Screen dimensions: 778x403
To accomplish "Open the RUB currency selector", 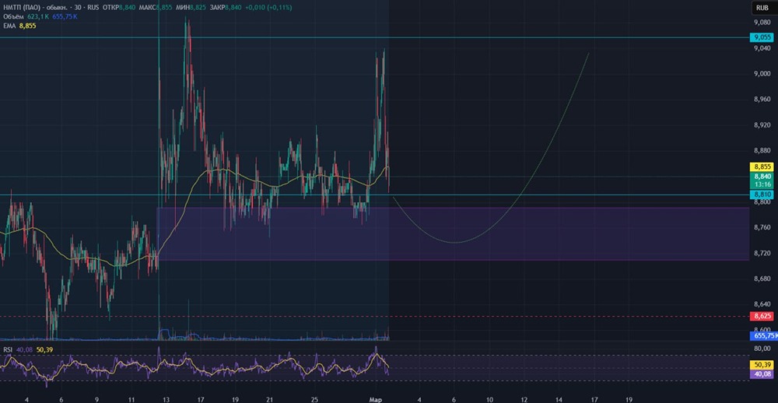I will [x=762, y=8].
